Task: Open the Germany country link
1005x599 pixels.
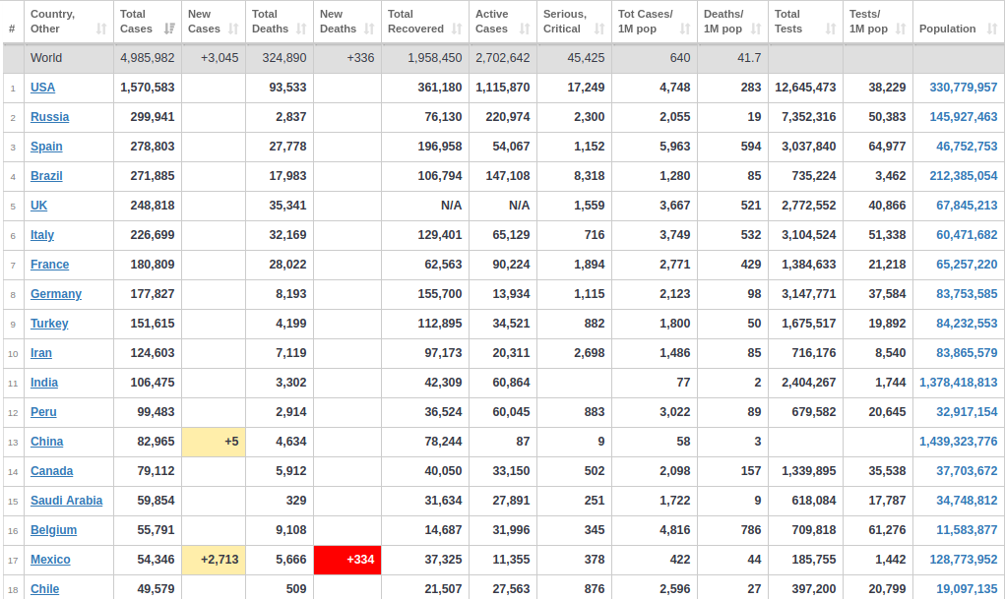Action: [x=56, y=294]
